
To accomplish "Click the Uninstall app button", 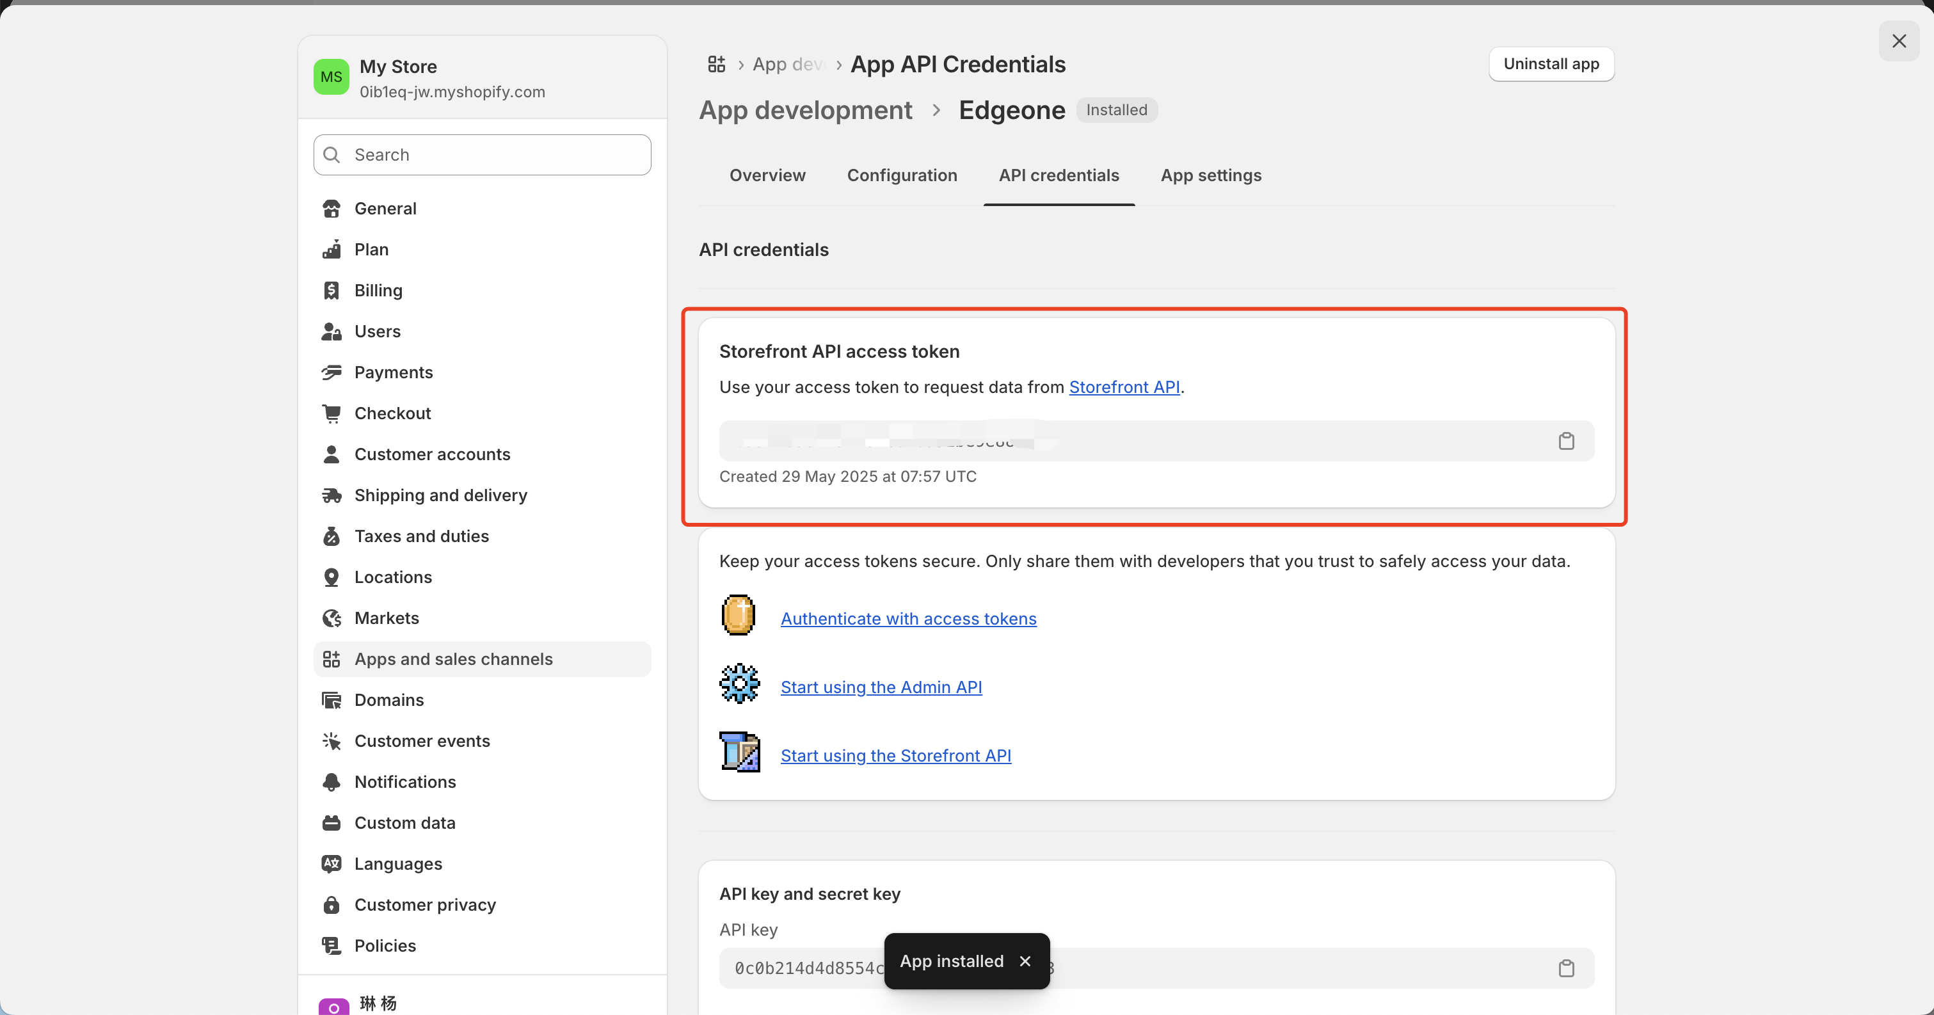I will coord(1551,64).
